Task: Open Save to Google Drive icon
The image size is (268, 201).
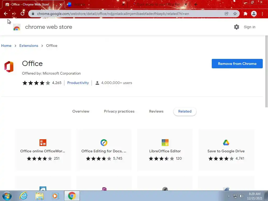Action: [x=226, y=143]
